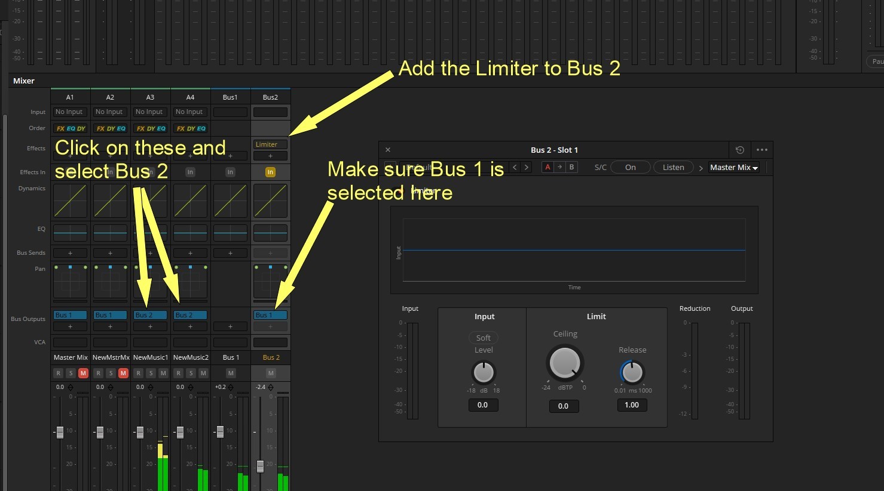Open A3 Bus 2 output assignment
The width and height of the screenshot is (884, 491).
150,315
